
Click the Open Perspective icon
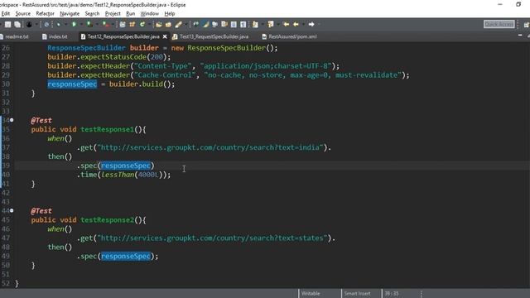coord(527,24)
